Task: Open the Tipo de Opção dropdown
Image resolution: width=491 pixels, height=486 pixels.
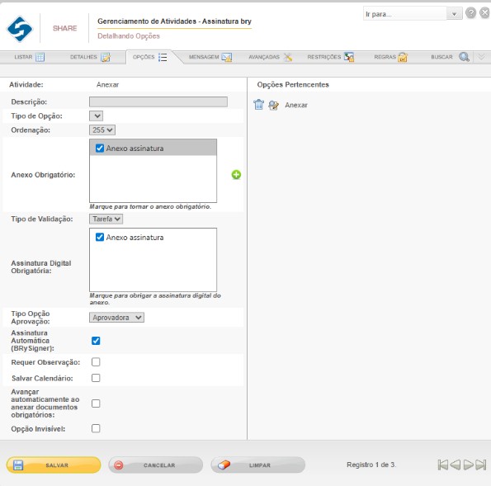Action: [96, 116]
